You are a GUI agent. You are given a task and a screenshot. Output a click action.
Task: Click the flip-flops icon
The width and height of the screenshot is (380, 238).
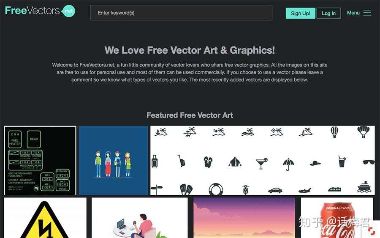tap(208, 162)
